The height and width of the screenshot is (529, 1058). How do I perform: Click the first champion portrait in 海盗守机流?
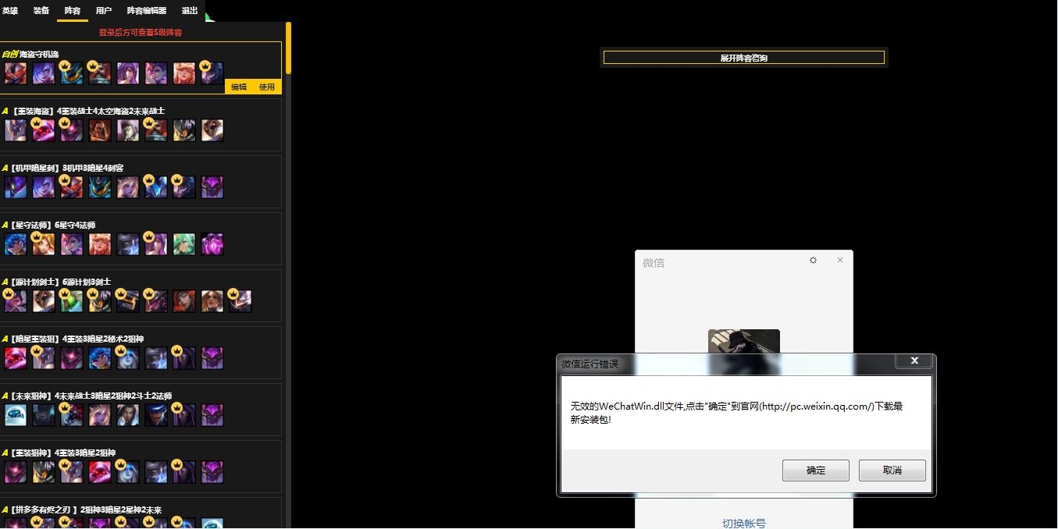click(x=16, y=73)
